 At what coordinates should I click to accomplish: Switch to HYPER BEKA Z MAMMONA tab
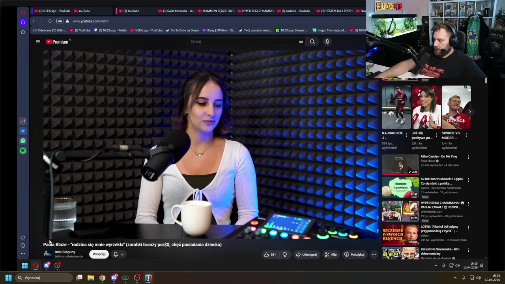click(x=255, y=11)
